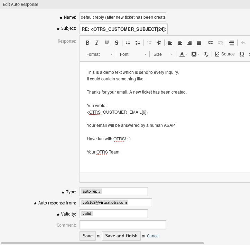250x245 pixels.
Task: Undo the last edit
Action: coord(243,43)
